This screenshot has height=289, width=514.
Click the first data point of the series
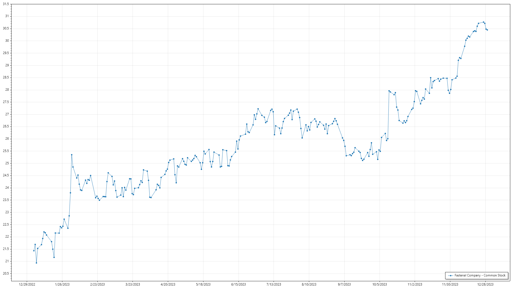tap(34, 251)
